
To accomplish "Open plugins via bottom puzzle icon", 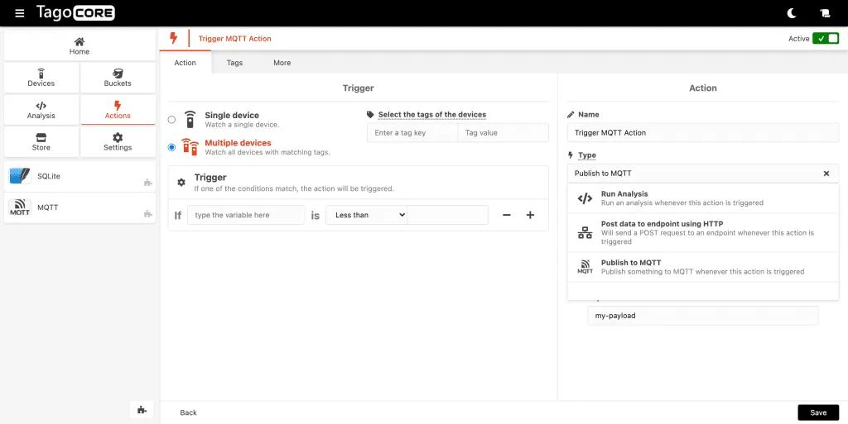I will 142,409.
